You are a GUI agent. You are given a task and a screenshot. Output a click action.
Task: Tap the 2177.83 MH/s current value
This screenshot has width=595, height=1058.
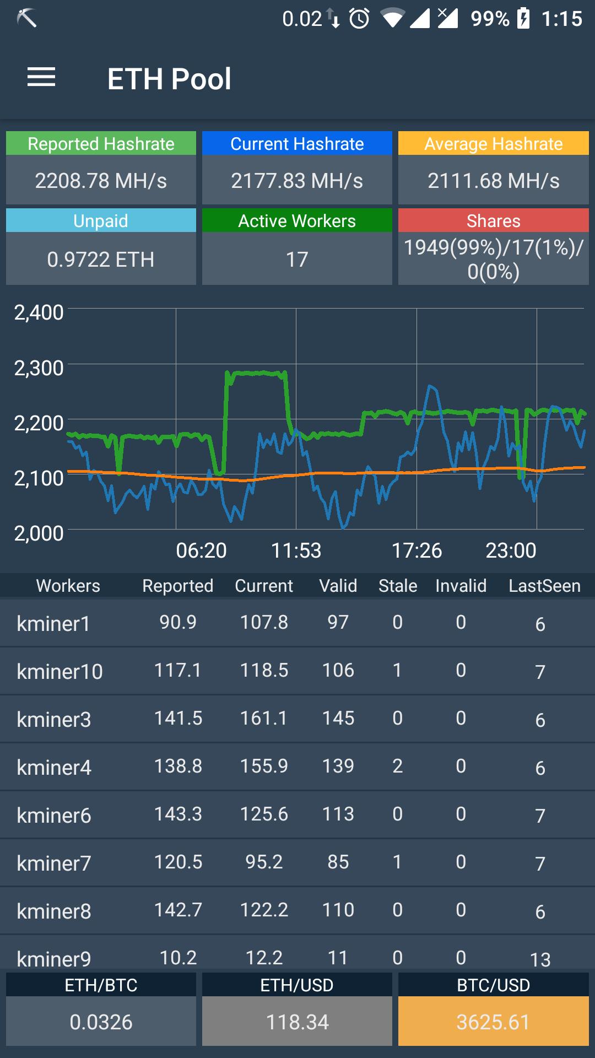click(297, 181)
